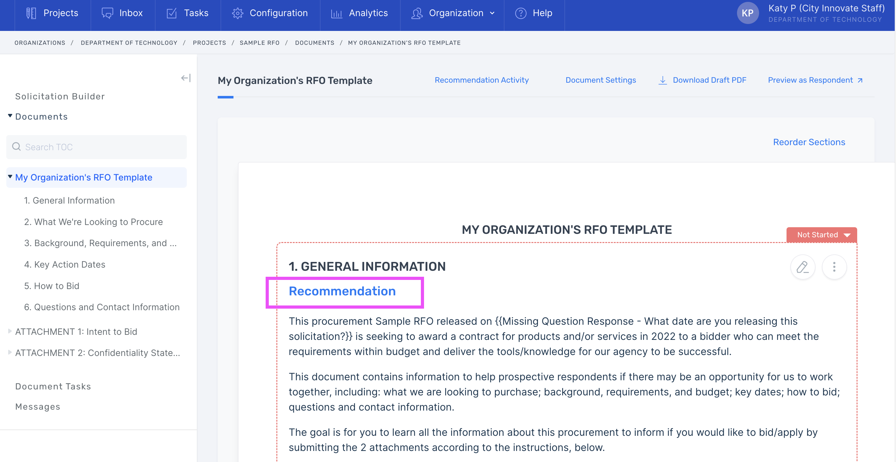Click external-link arrow next to Preview

860,80
